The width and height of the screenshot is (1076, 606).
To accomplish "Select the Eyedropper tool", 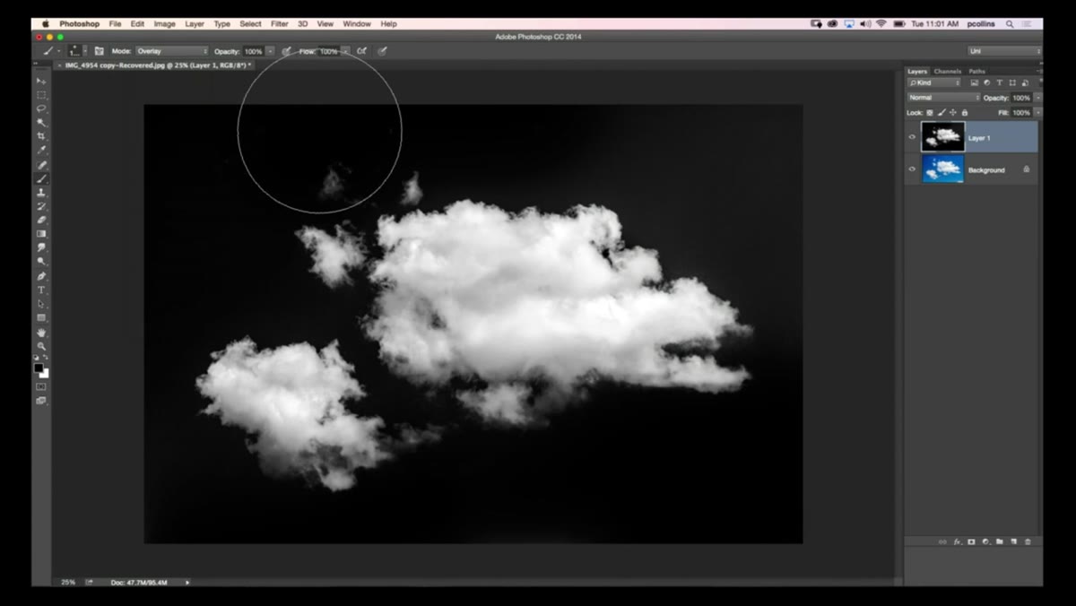I will tap(41, 150).
